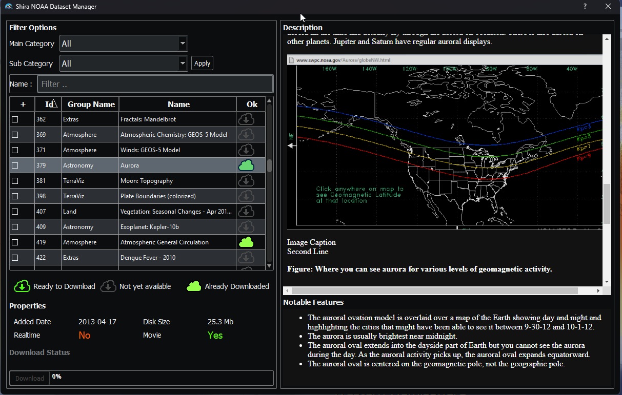This screenshot has height=395, width=622.
Task: Click the description pane scroll up arrow
Action: pos(607,38)
